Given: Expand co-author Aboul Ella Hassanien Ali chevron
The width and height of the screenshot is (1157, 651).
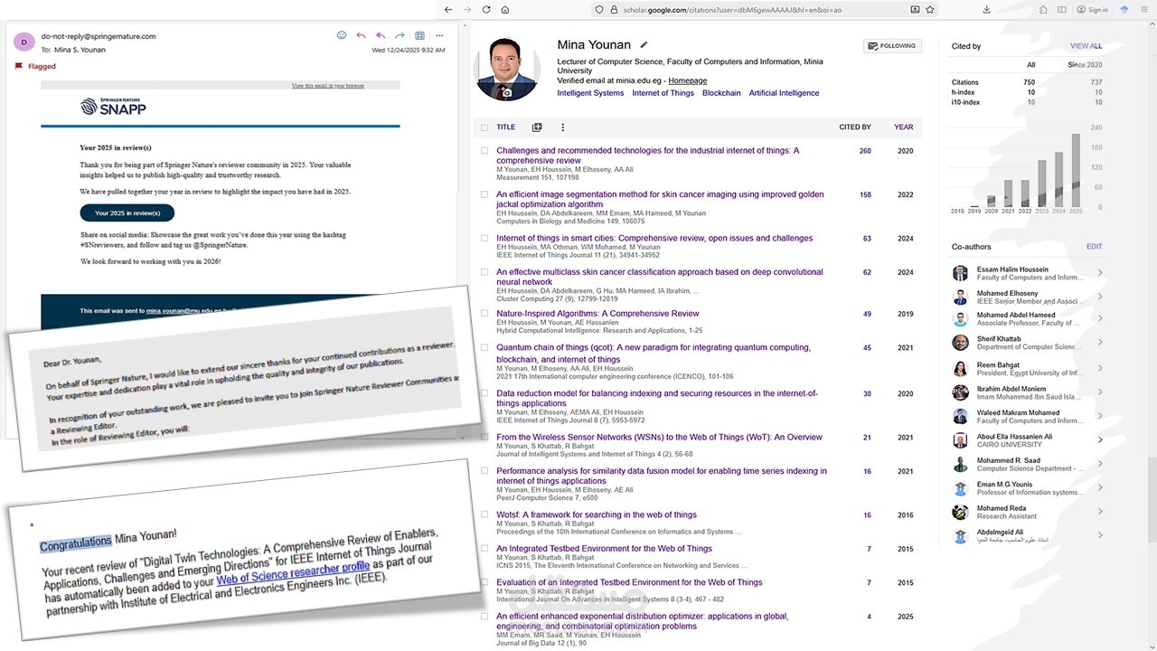Looking at the screenshot, I should point(1100,440).
